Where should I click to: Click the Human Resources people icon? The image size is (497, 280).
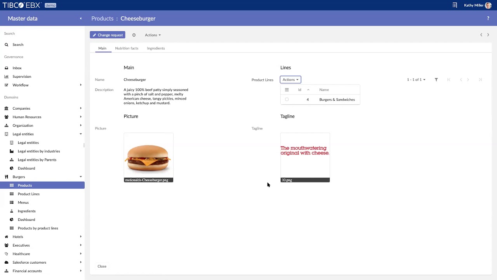coord(6,117)
